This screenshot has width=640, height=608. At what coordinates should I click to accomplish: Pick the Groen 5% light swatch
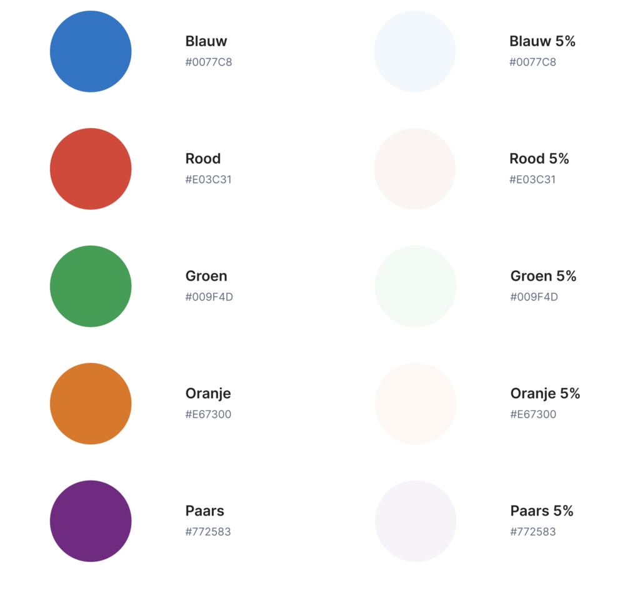click(x=416, y=286)
